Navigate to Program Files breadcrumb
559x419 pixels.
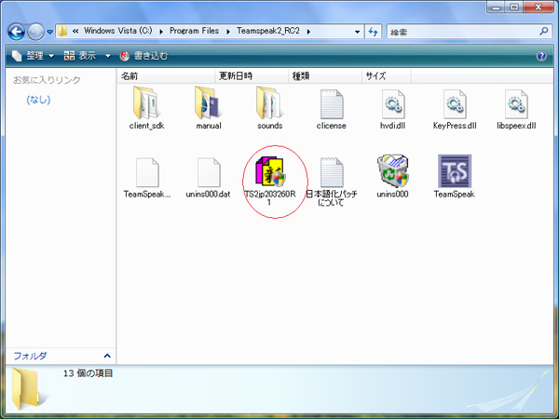pos(195,31)
